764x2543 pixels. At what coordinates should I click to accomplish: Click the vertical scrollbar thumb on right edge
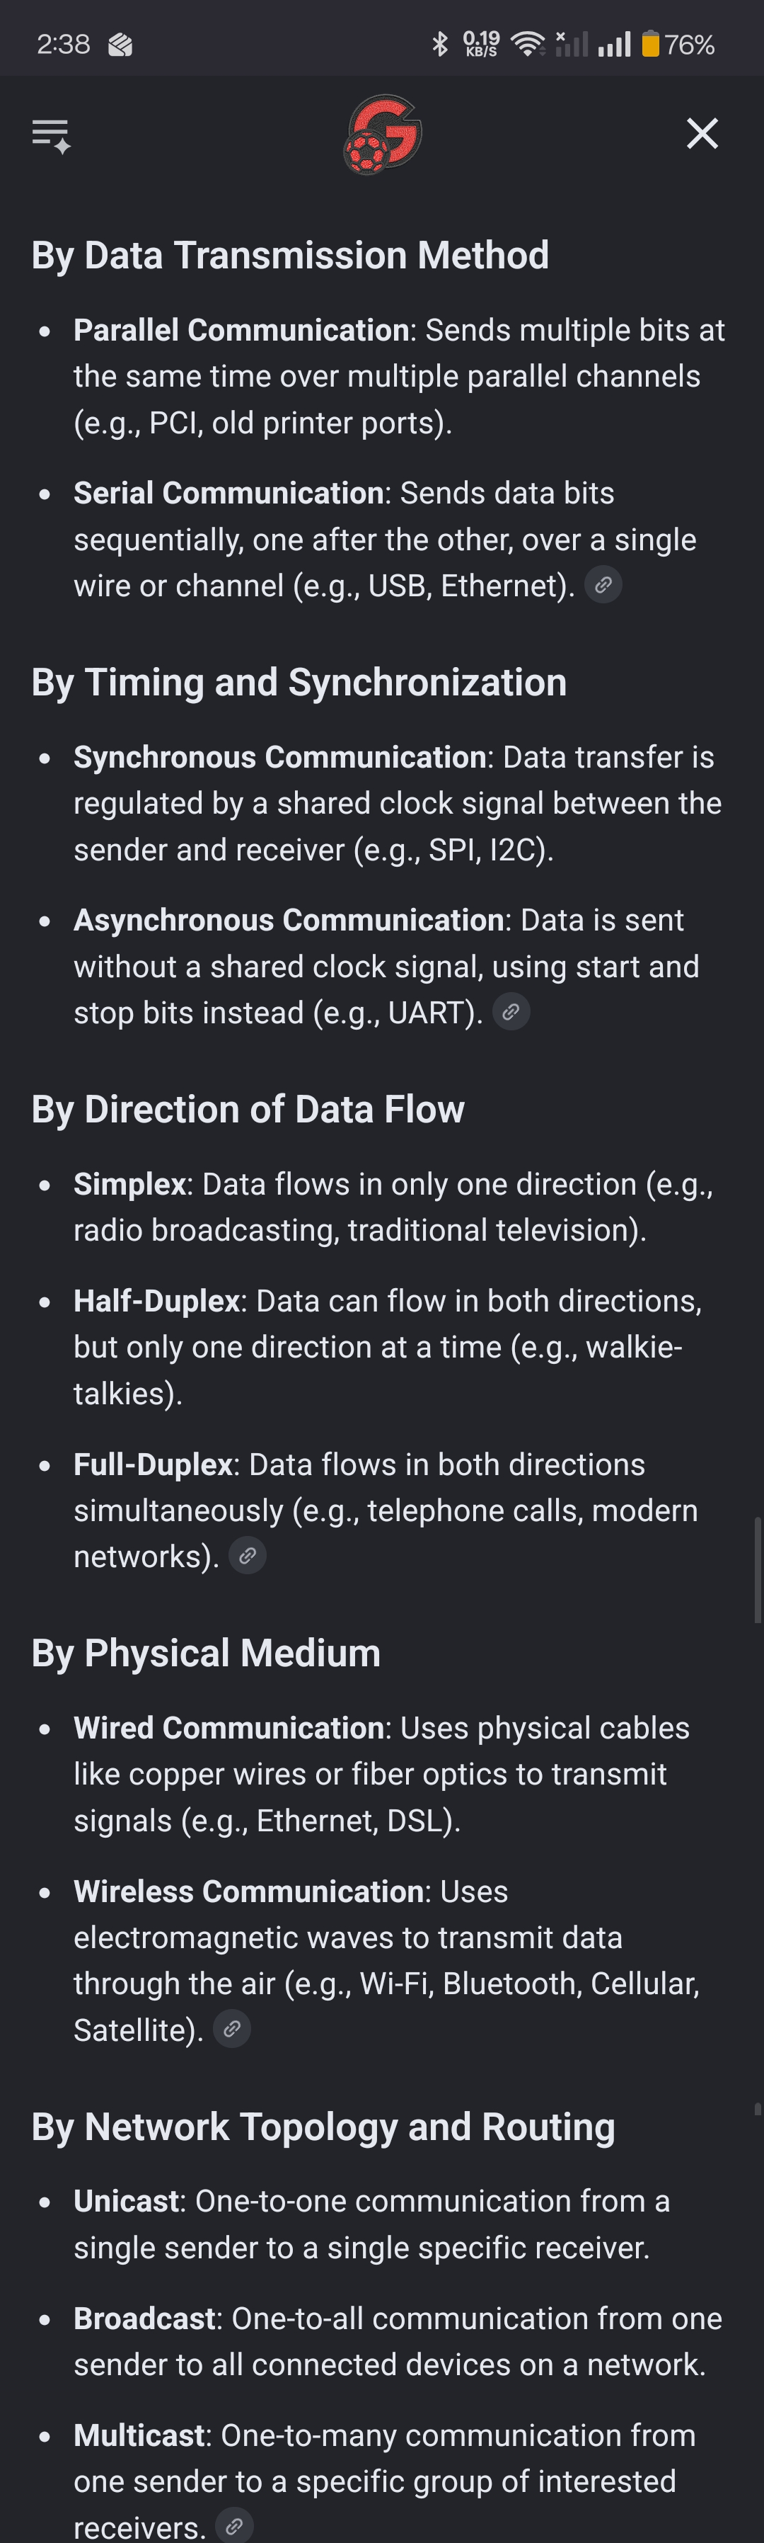(x=757, y=1569)
